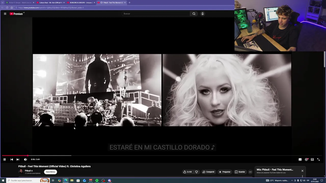Open File Explorer from the taskbar

coord(72,180)
